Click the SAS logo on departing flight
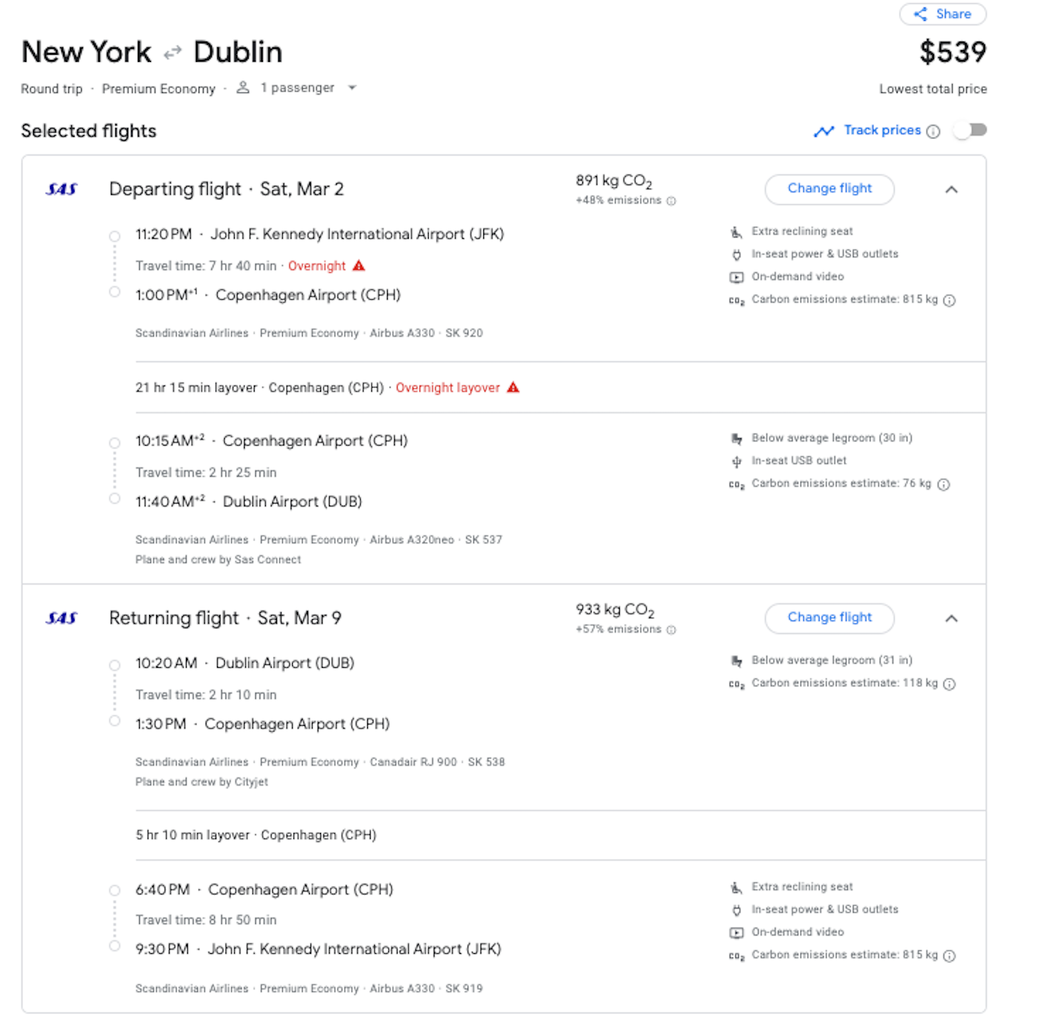This screenshot has width=1055, height=1025. click(62, 189)
